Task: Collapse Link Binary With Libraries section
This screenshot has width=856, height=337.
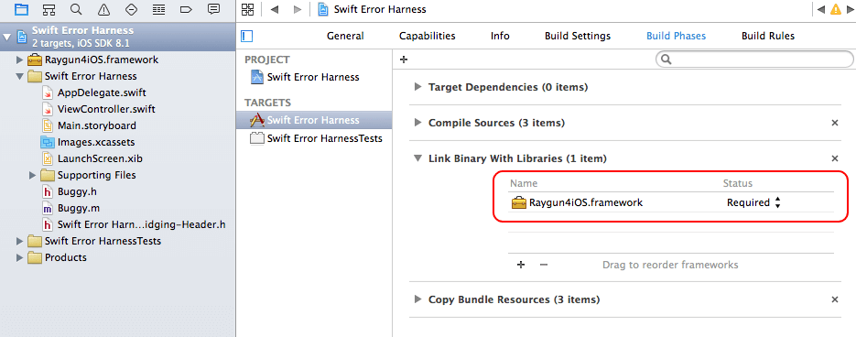Action: (417, 158)
